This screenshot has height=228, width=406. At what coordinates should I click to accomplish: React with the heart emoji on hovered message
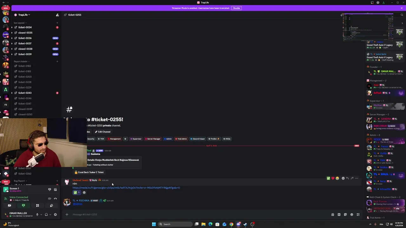[333, 178]
